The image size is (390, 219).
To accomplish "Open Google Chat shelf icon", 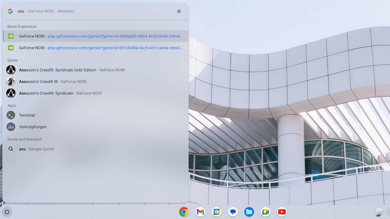I will click(x=233, y=212).
